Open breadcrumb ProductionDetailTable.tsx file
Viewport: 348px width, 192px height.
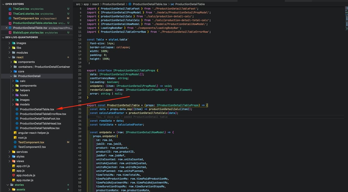click(x=150, y=4)
